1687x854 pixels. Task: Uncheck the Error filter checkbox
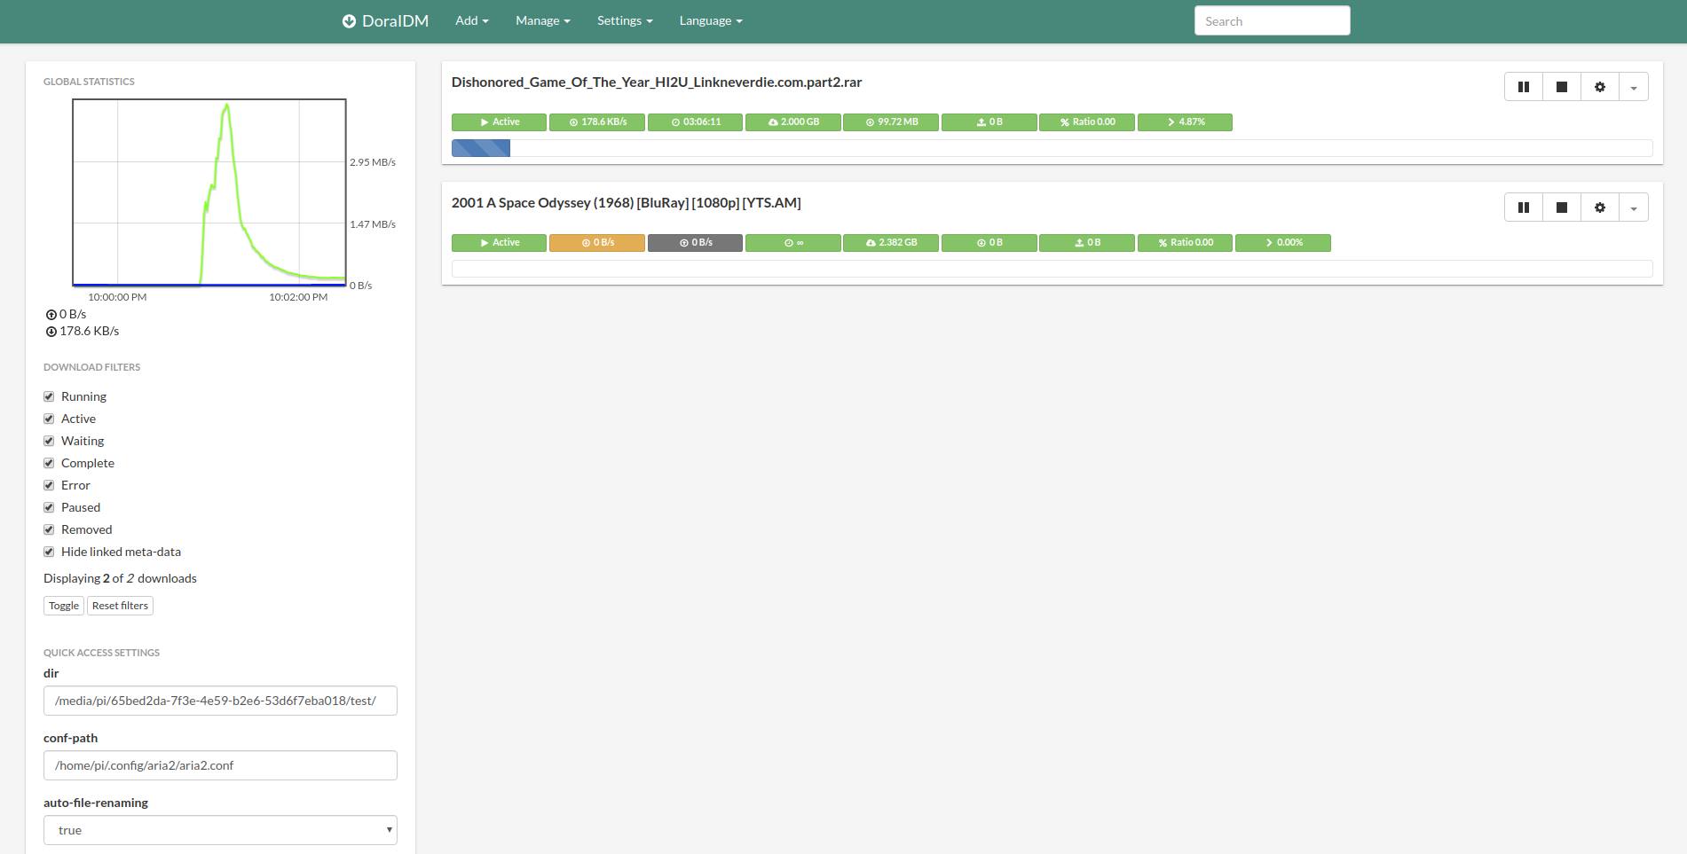tap(49, 485)
